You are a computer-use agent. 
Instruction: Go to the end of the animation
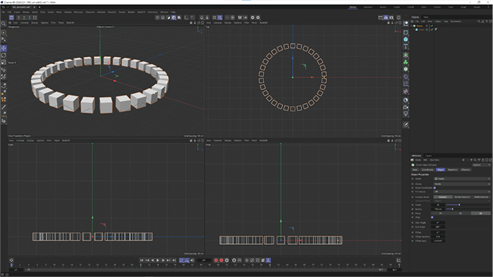pyautogui.click(x=174, y=260)
